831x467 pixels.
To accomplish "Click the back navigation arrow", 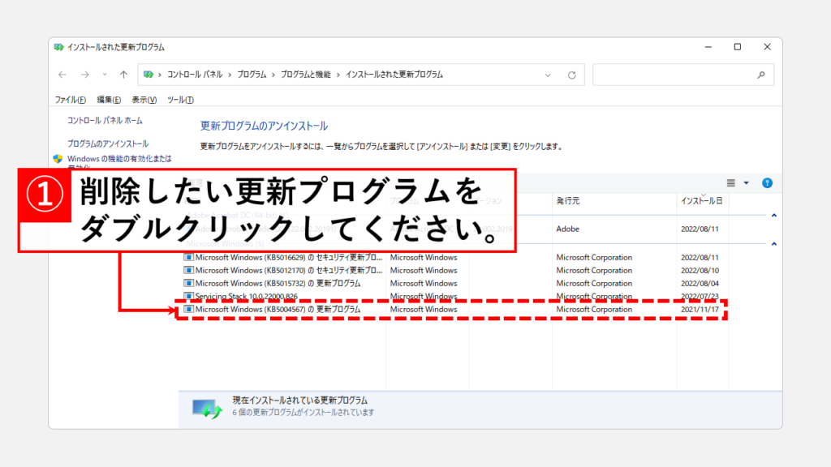I will (63, 75).
